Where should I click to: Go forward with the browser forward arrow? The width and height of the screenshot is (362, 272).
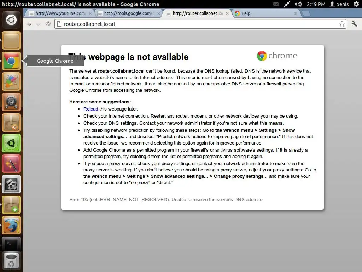39,24
